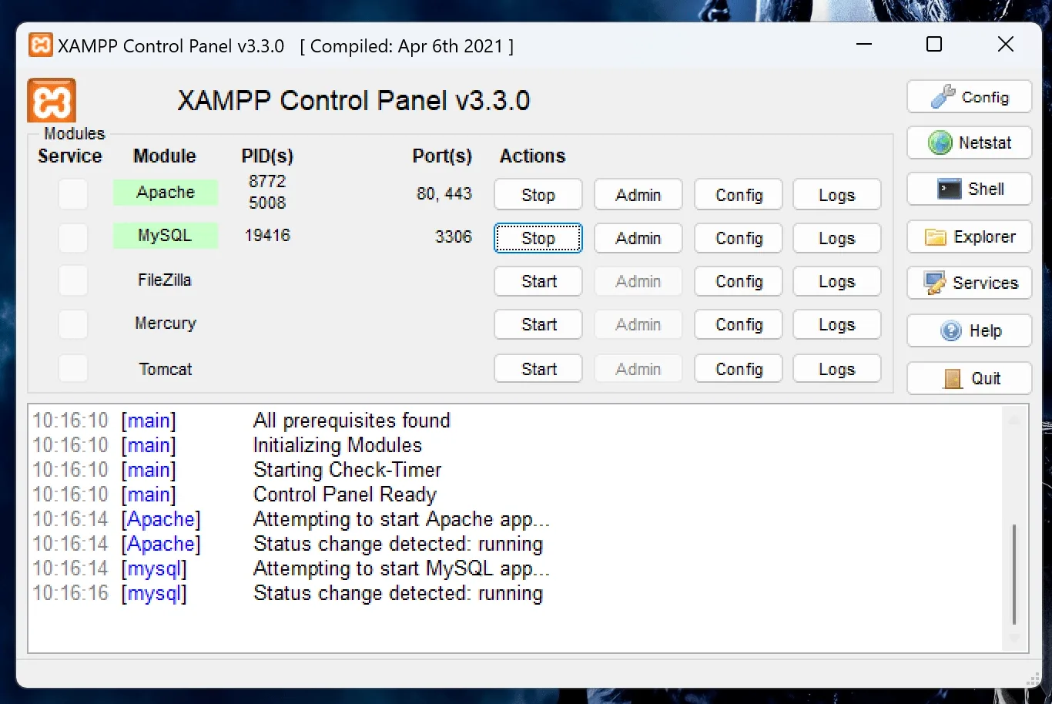Start the FileZilla module

(x=538, y=281)
